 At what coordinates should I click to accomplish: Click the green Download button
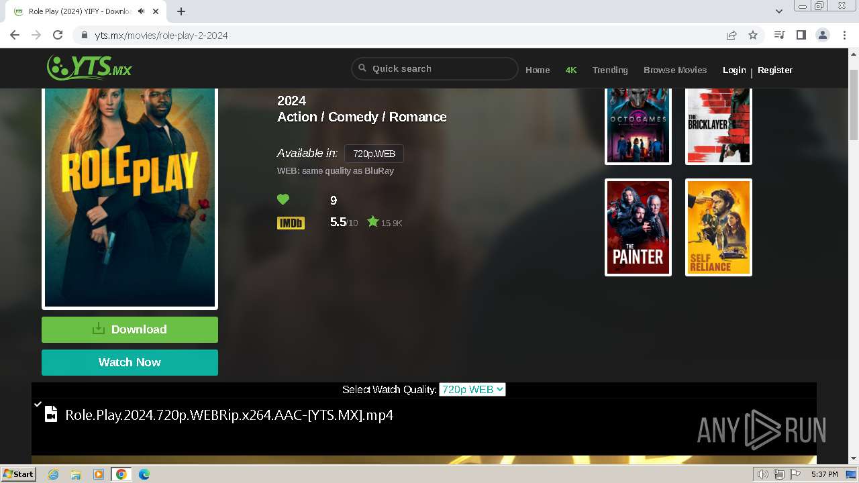(130, 329)
